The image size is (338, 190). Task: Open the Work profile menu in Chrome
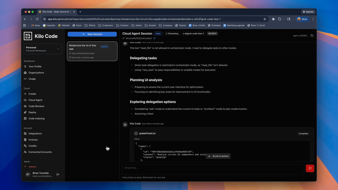click(302, 19)
